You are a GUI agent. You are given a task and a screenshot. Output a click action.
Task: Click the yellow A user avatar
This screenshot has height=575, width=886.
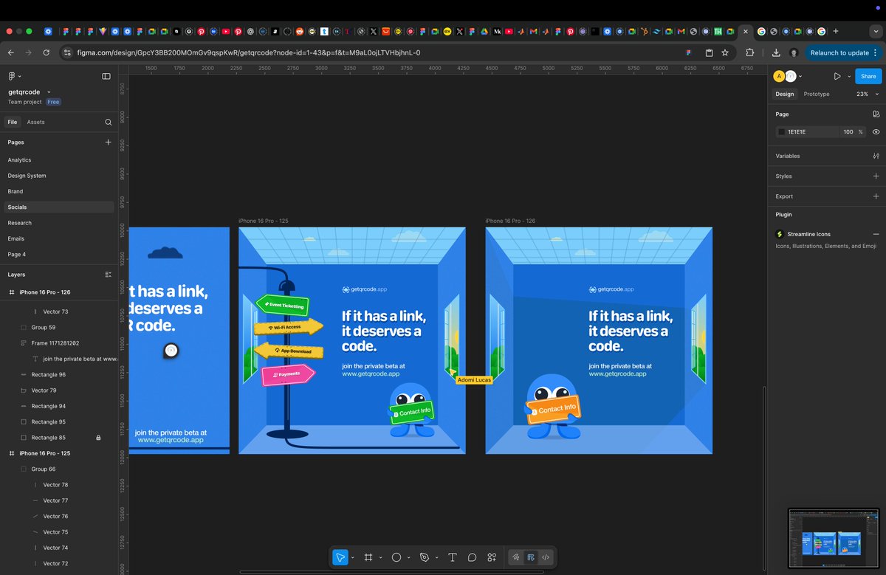779,76
